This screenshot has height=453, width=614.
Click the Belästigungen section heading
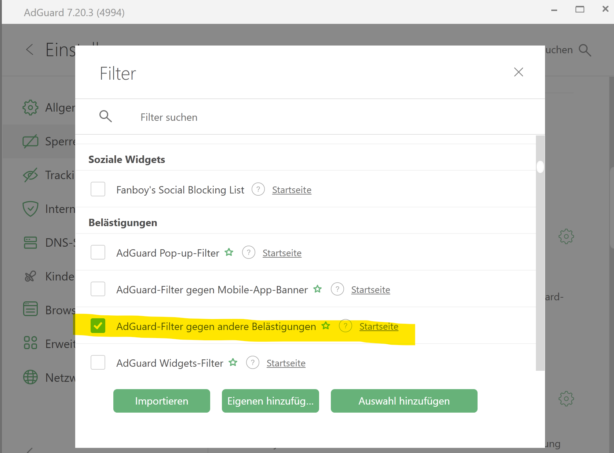[123, 222]
